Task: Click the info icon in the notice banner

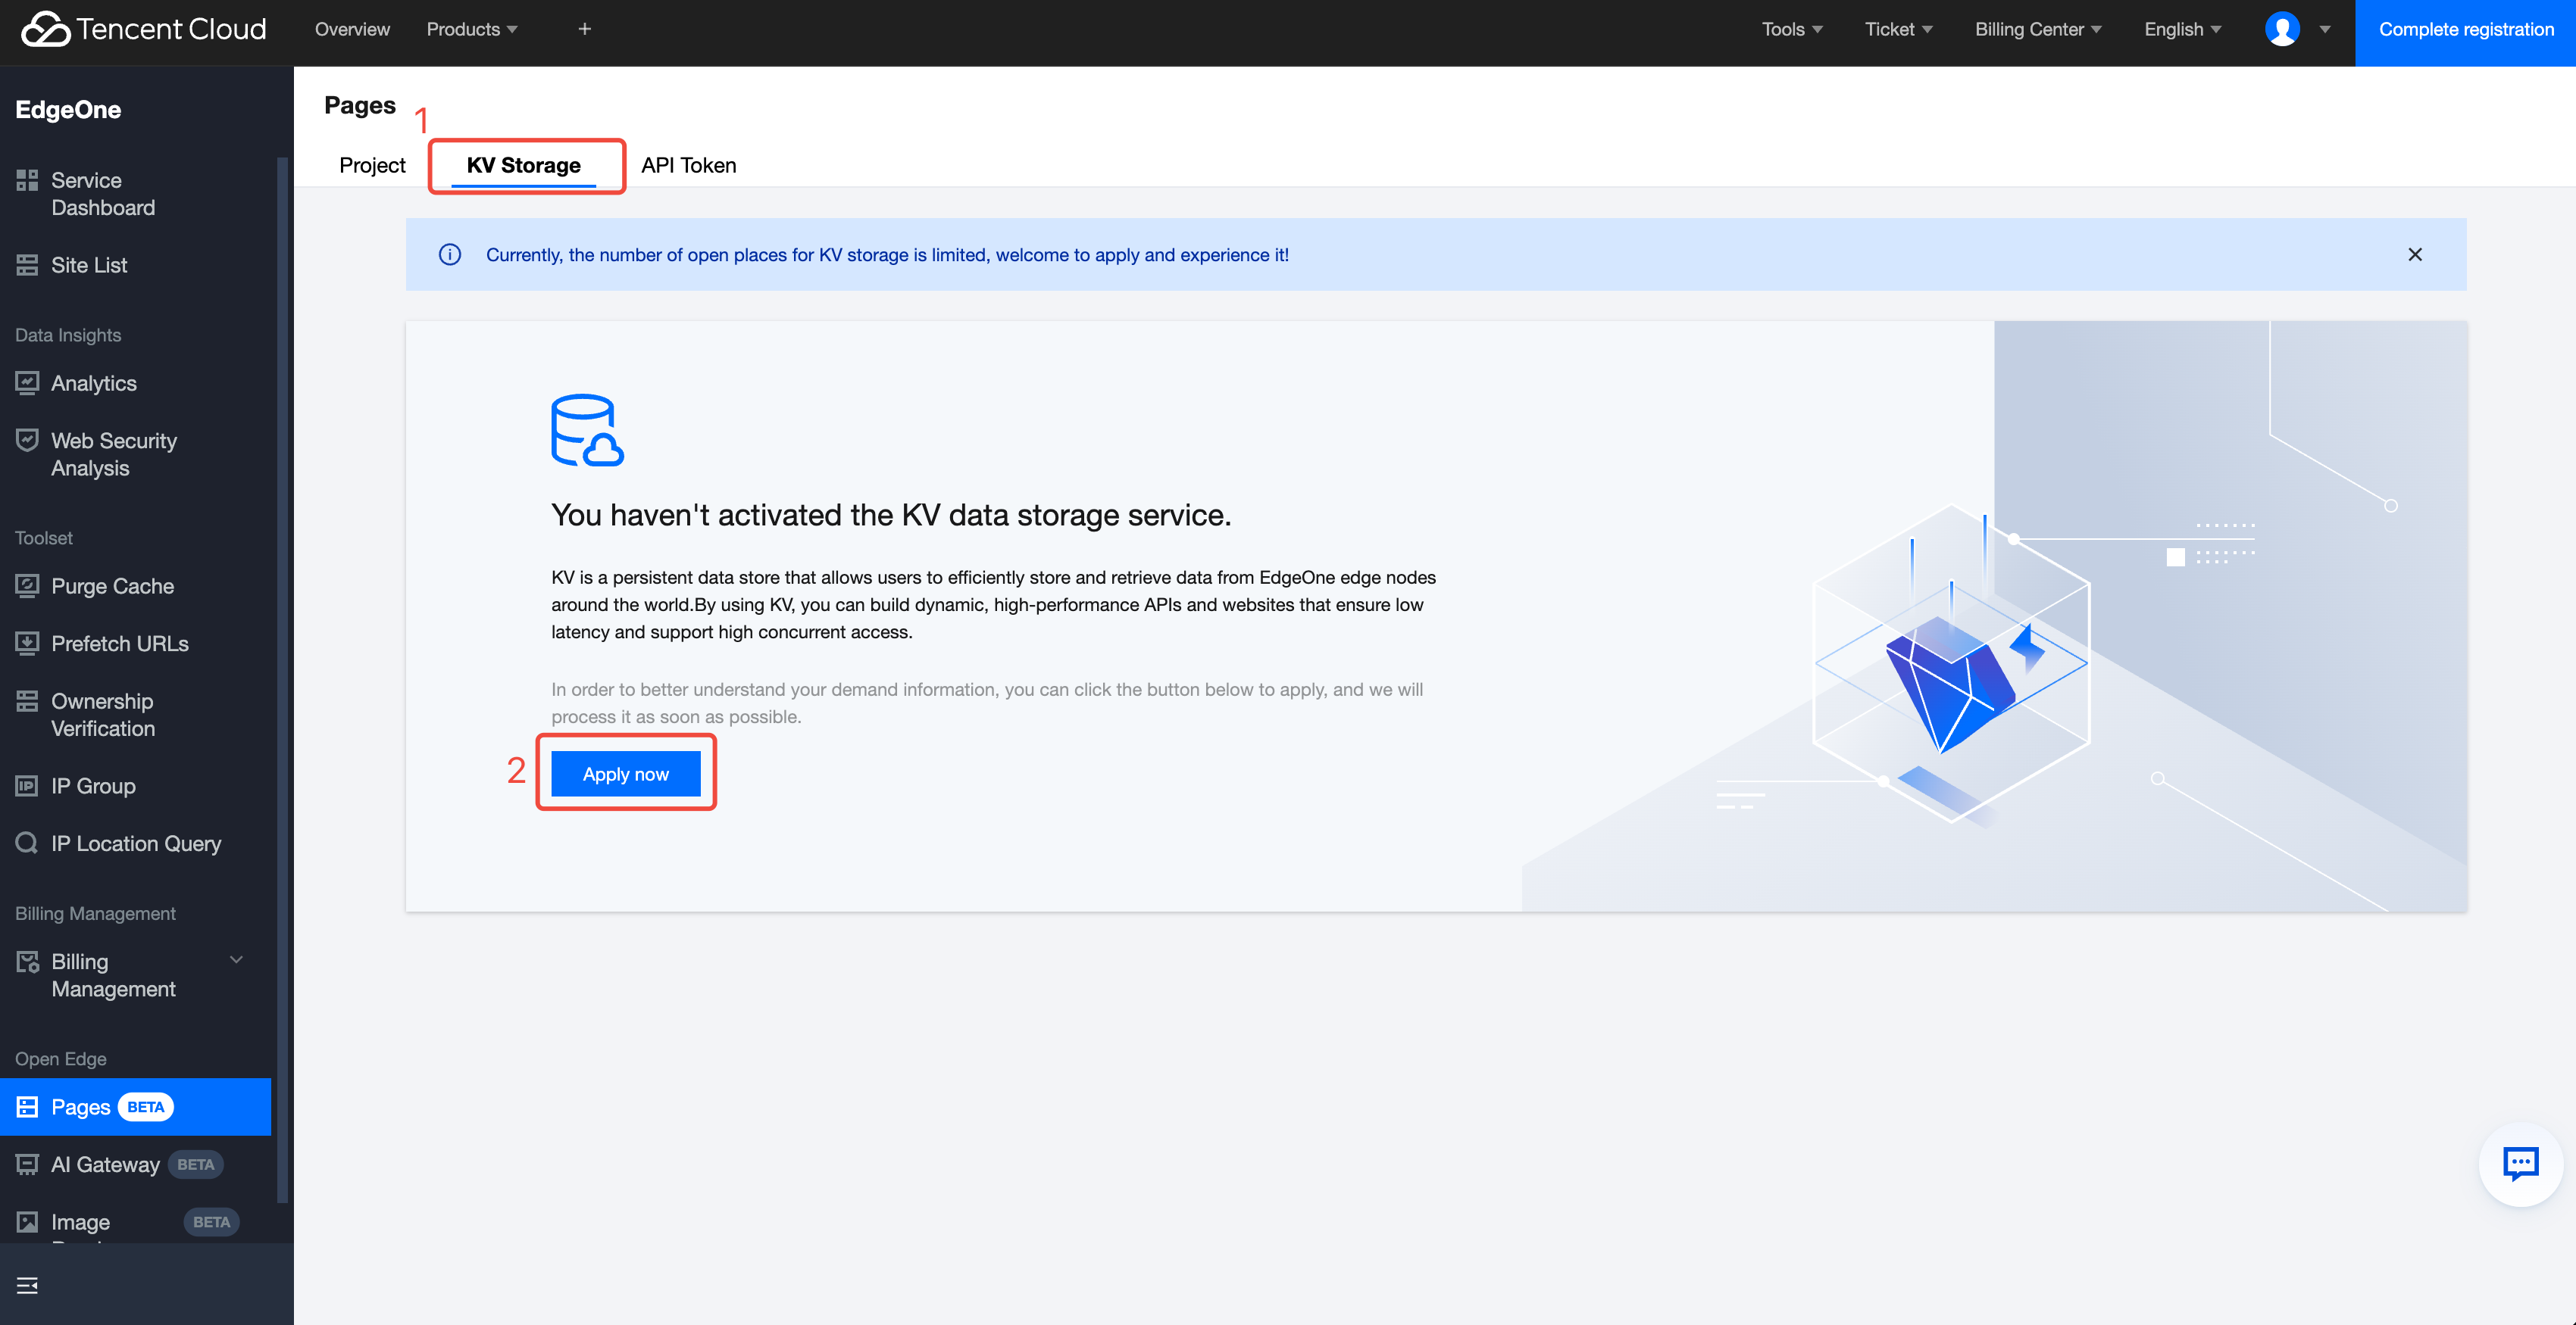Action: click(450, 255)
